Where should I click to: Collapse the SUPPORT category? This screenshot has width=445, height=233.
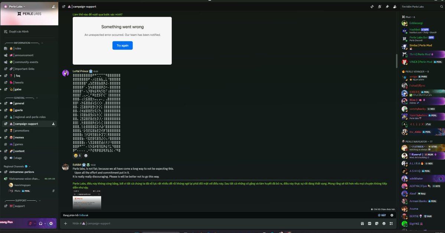pos(22,200)
